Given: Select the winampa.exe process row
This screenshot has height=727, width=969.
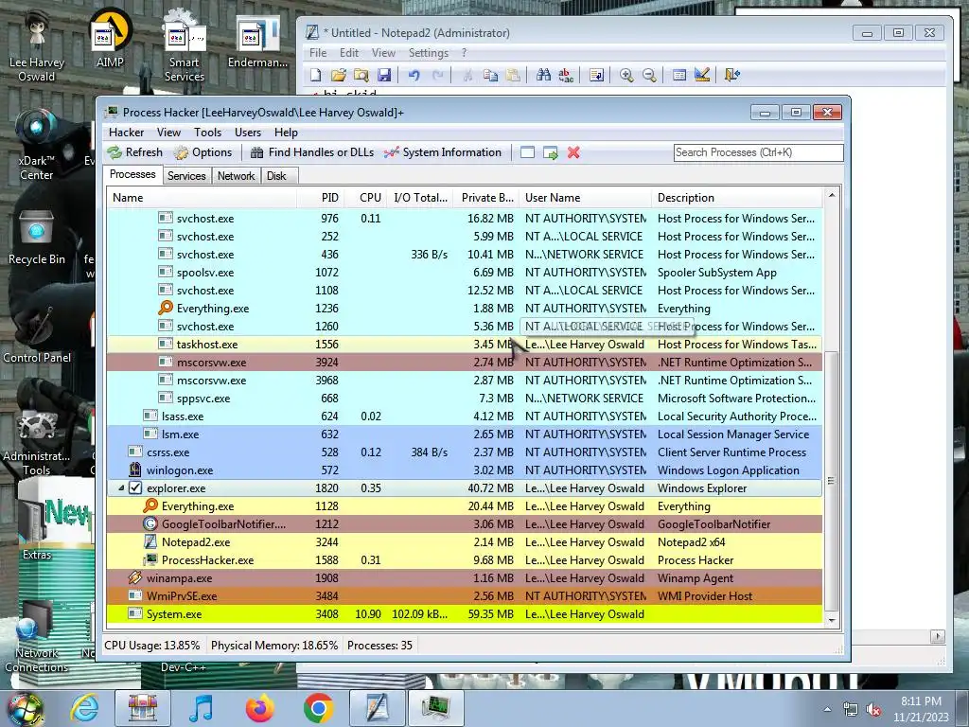Looking at the screenshot, I should pos(464,578).
